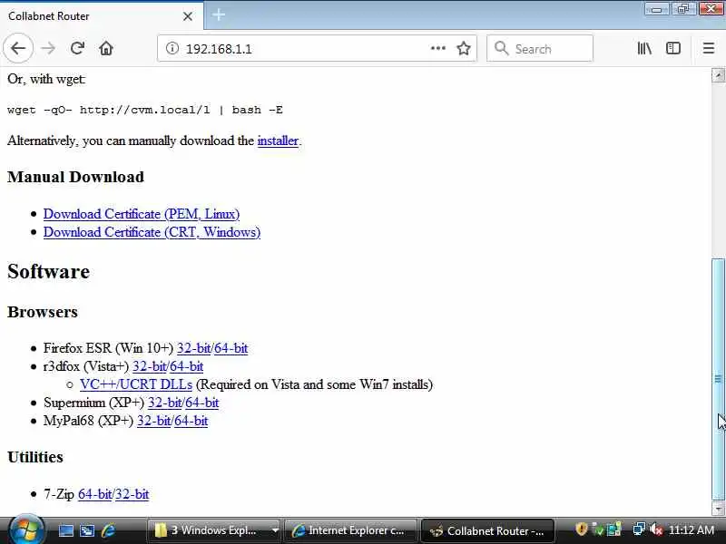This screenshot has width=726, height=544.
Task: Select the Collabnet Router tab
Action: [102, 16]
